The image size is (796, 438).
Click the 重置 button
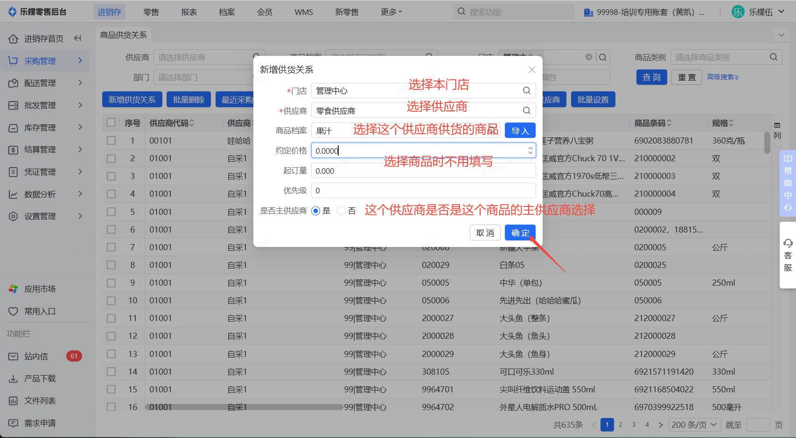click(x=687, y=77)
